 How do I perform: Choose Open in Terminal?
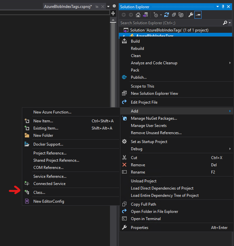[176, 219]
